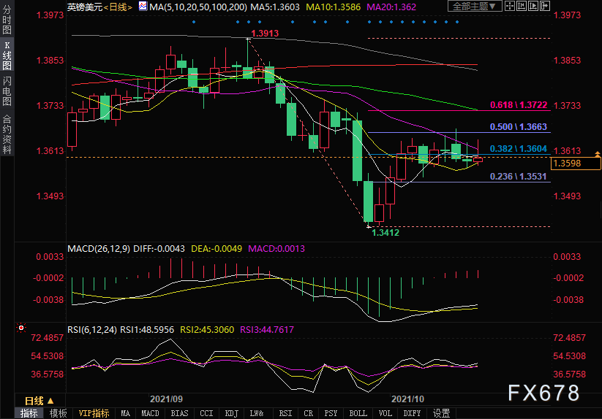
Task: Open the 设置 settings button
Action: [442, 413]
